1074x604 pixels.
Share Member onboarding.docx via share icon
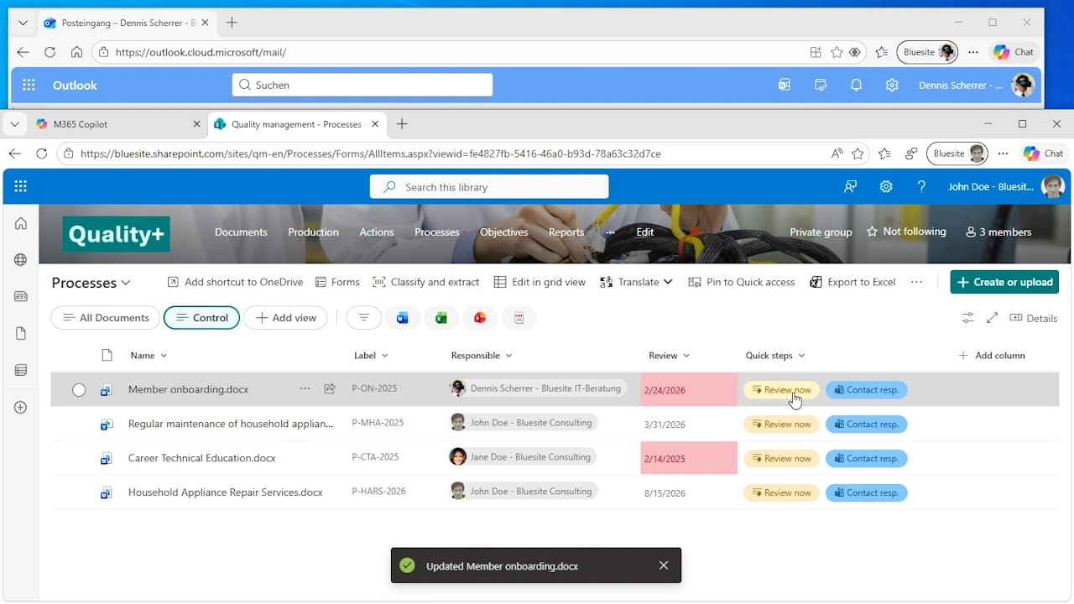[330, 388]
